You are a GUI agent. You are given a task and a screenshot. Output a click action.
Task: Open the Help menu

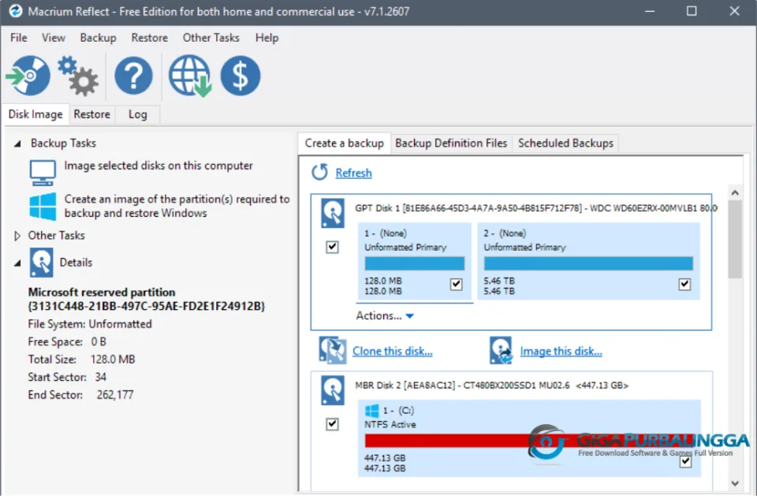267,38
